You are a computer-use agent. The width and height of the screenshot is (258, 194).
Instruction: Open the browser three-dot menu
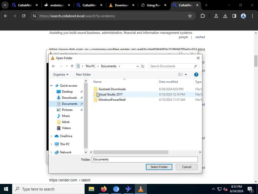tap(252, 16)
